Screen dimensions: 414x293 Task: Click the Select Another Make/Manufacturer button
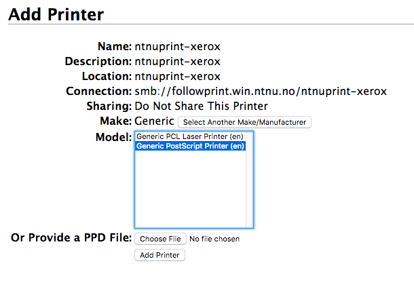point(244,122)
